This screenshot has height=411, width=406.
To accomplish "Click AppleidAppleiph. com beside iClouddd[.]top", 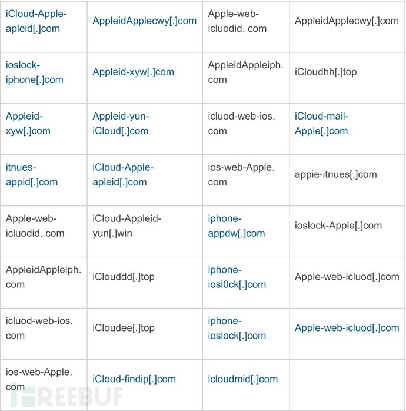I will tap(44, 277).
